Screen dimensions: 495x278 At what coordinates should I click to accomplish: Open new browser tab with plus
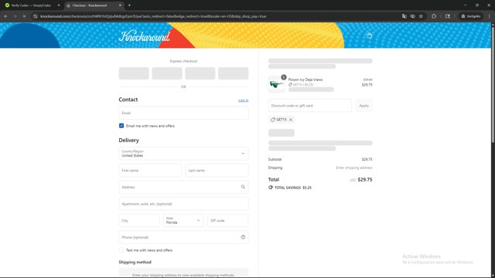pyautogui.click(x=129, y=5)
